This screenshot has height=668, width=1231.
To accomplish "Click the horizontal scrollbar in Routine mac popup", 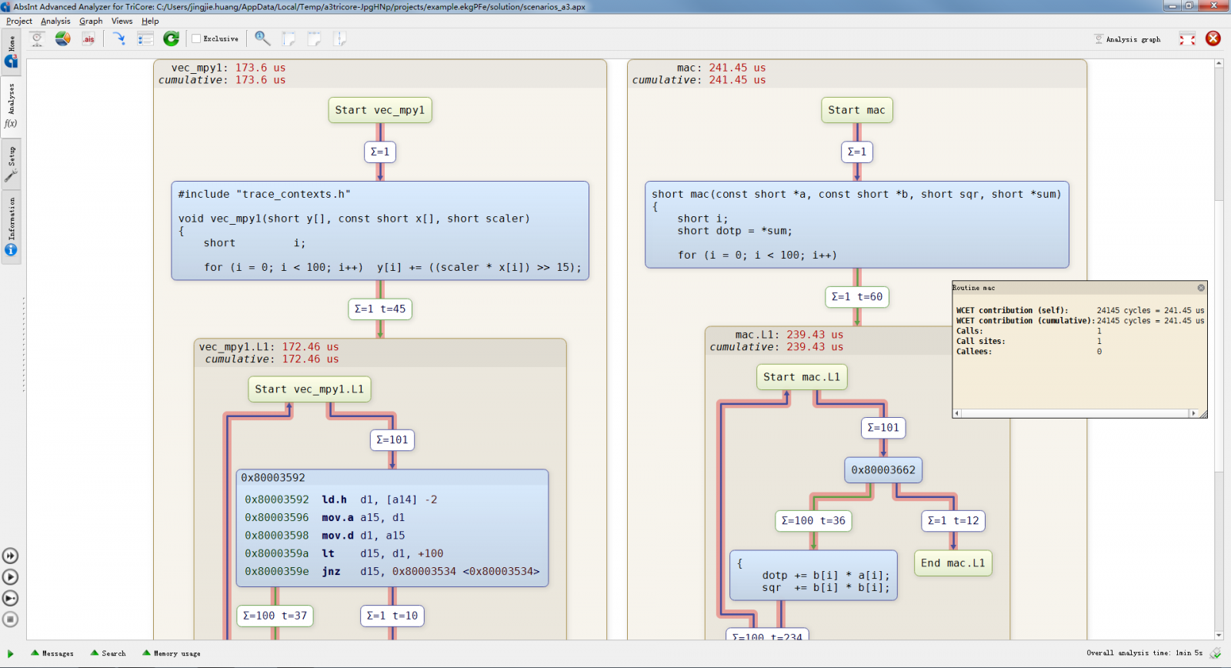I will click(1076, 413).
